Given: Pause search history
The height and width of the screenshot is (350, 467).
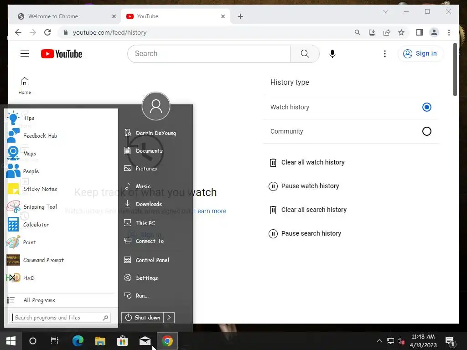Looking at the screenshot, I should (x=305, y=233).
